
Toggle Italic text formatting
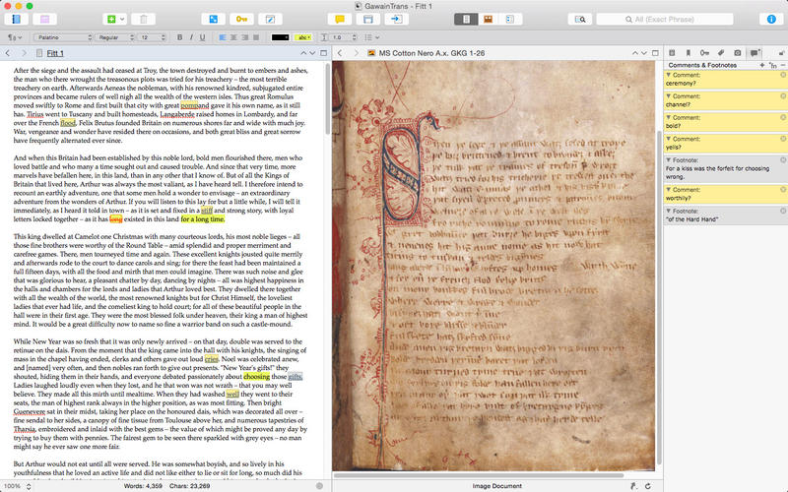click(190, 37)
